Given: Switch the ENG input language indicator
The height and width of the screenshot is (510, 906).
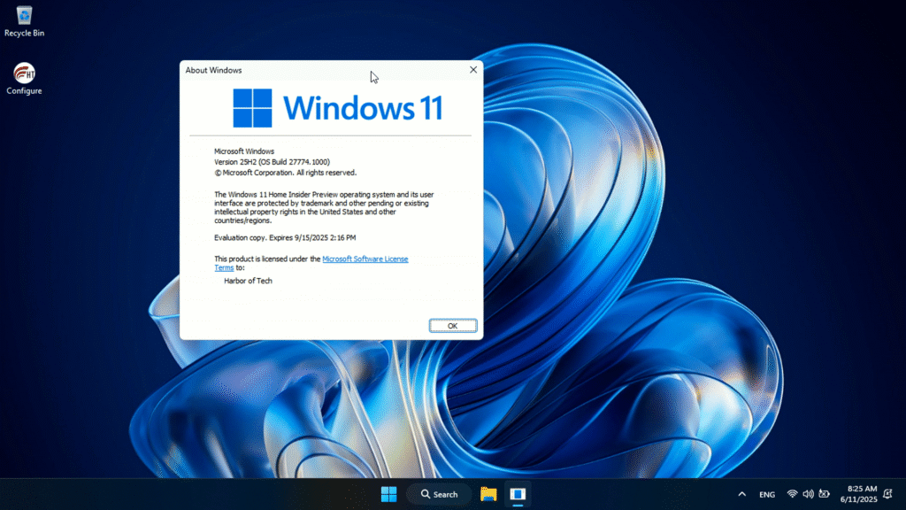Looking at the screenshot, I should [767, 494].
